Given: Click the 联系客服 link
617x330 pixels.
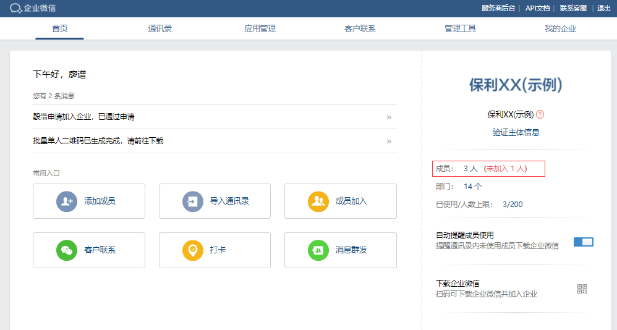Looking at the screenshot, I should pos(573,8).
